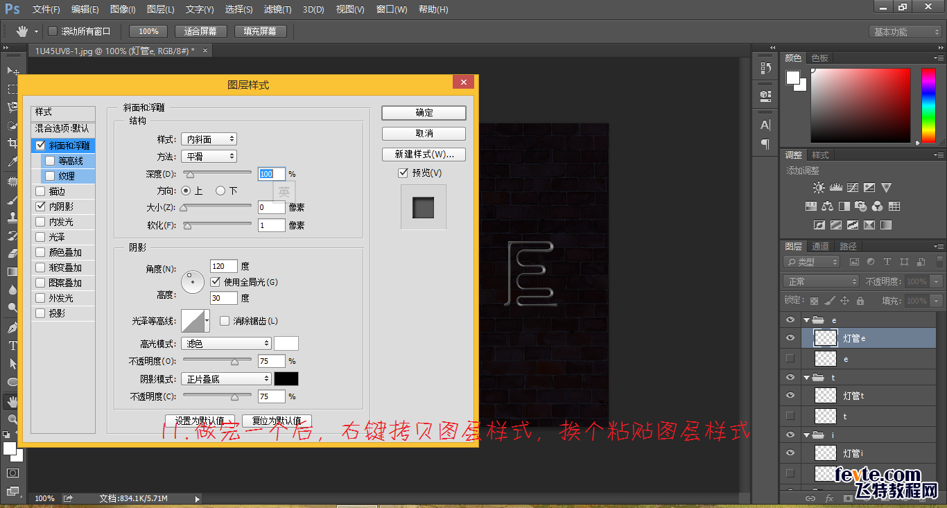Open the 阴影模式 正片叠底 dropdown
The height and width of the screenshot is (508, 947).
pos(226,379)
